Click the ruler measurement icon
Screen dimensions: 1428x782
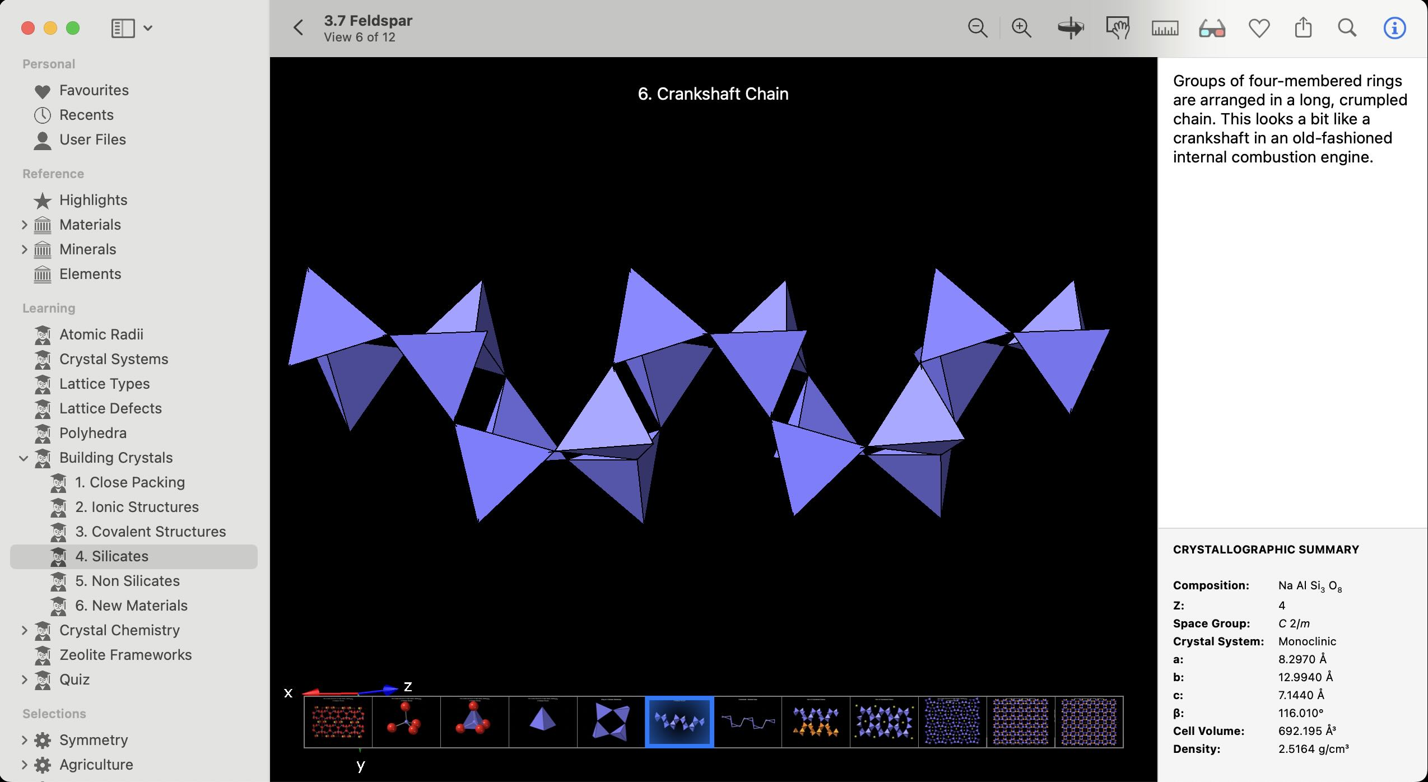coord(1165,28)
